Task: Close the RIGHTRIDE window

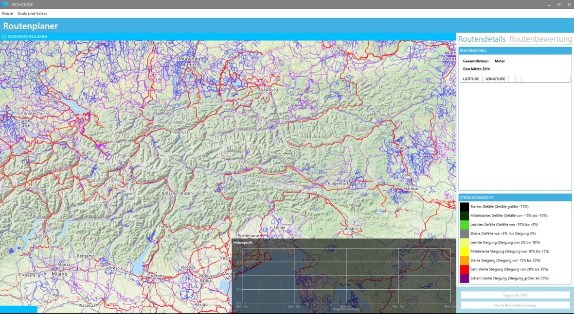Action: click(569, 4)
